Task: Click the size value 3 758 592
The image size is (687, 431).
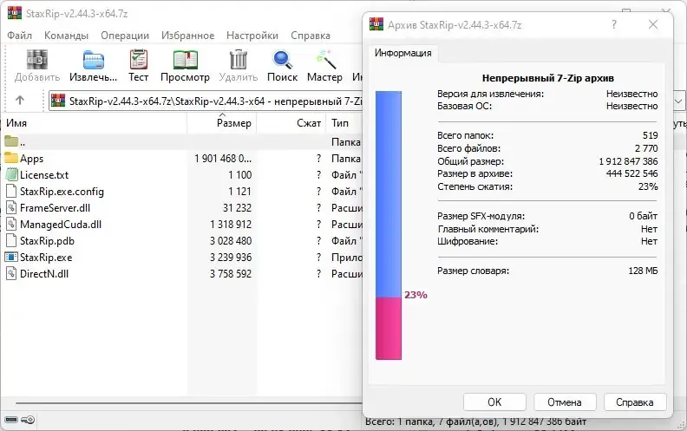Action: pyautogui.click(x=231, y=274)
